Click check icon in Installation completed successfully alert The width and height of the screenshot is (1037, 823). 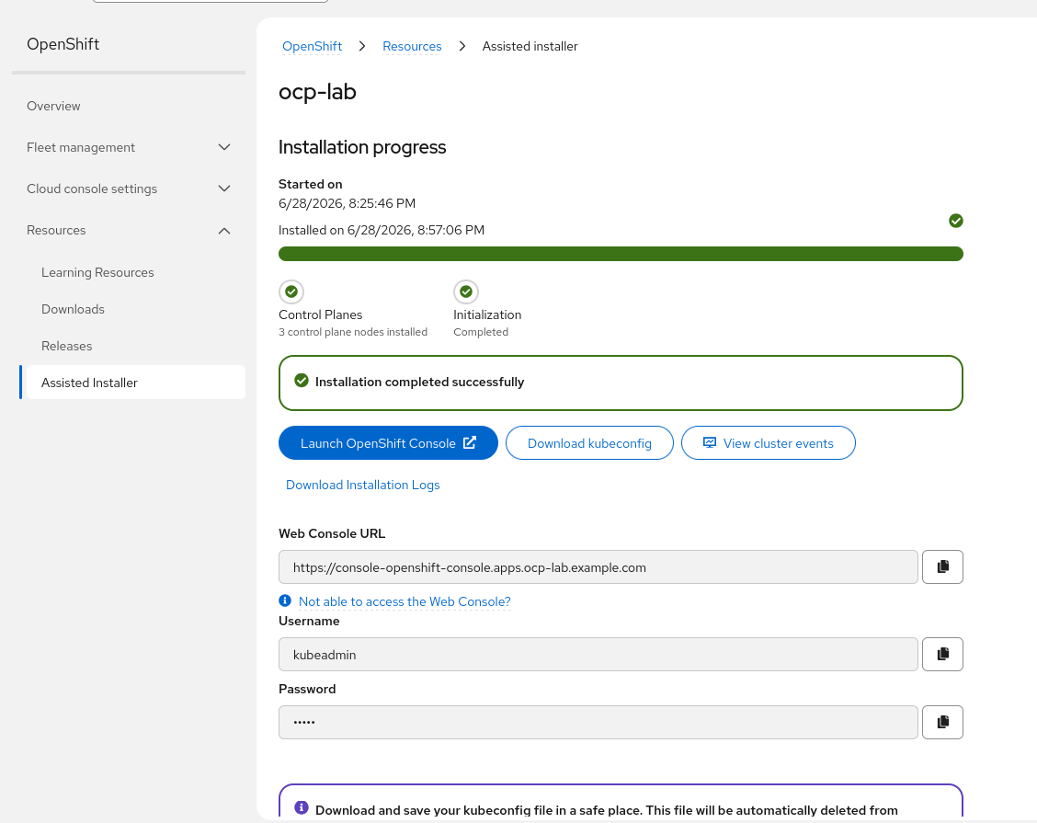click(x=302, y=381)
